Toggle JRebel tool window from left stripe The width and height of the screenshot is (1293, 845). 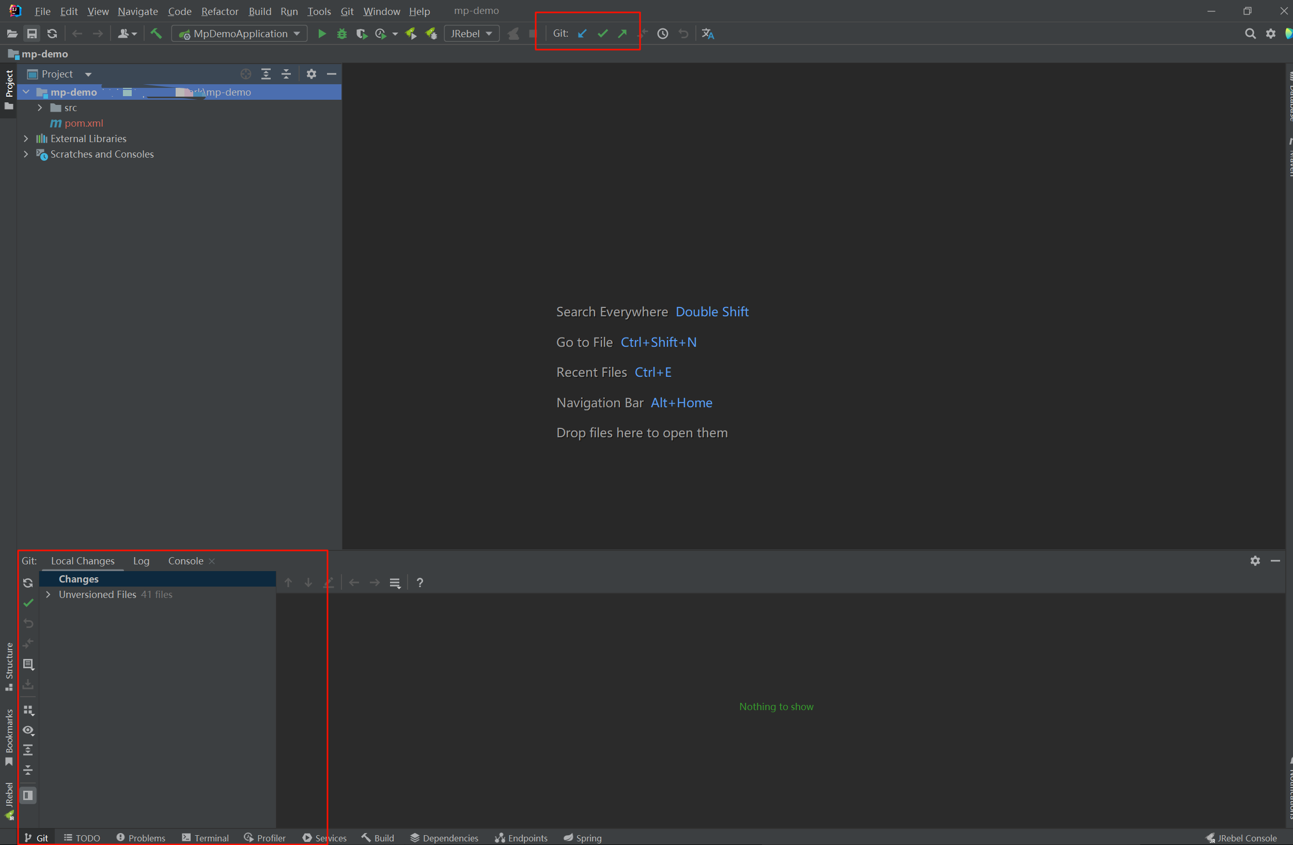(x=9, y=801)
